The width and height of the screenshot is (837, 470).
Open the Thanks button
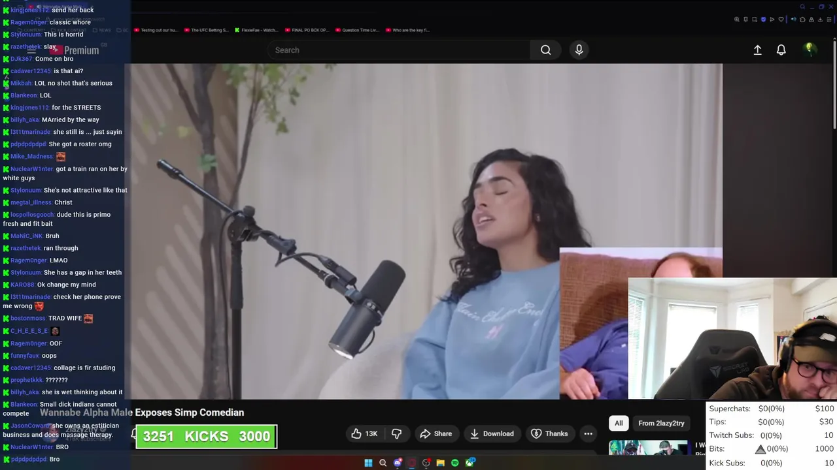pos(549,433)
